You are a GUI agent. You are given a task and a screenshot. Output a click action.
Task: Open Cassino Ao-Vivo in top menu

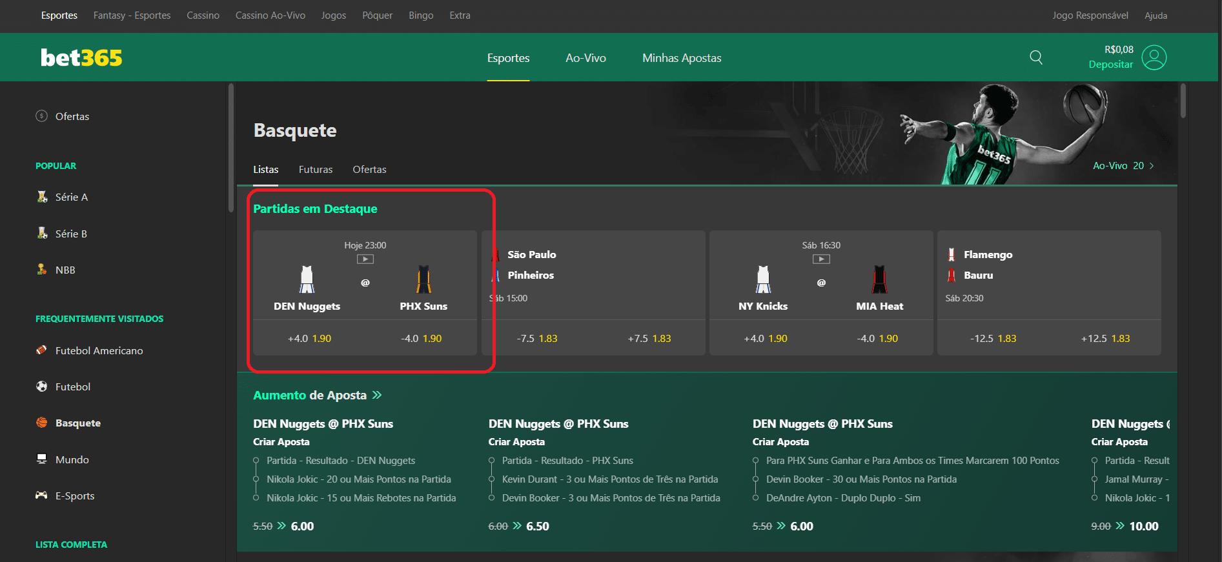(x=270, y=15)
